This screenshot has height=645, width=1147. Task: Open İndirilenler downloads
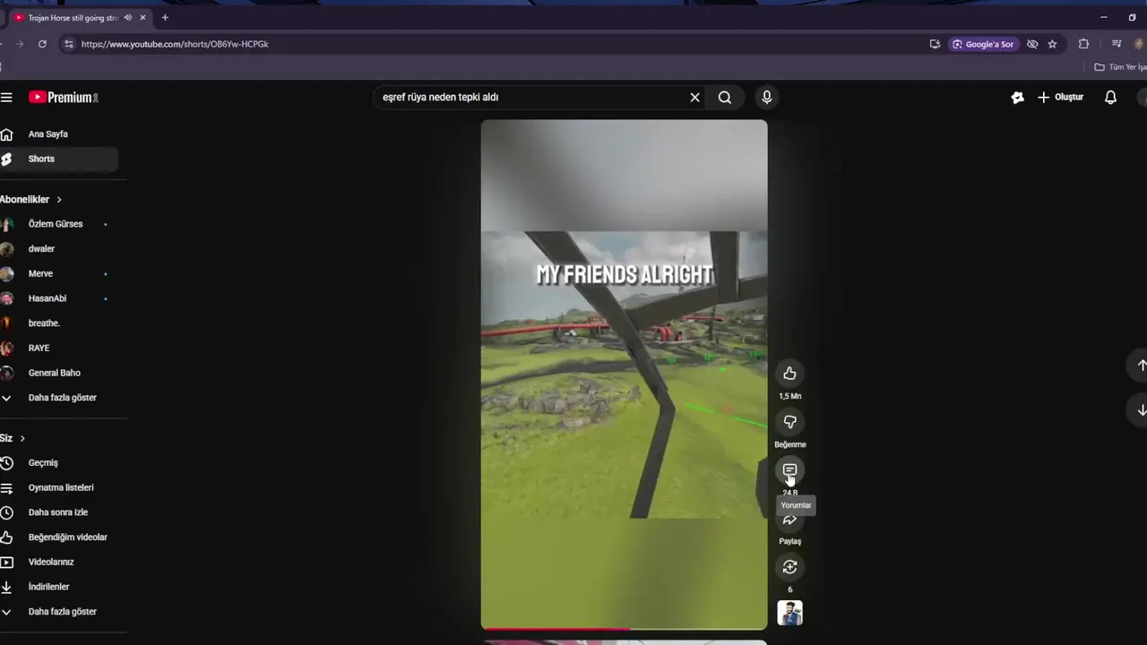[x=58, y=587]
